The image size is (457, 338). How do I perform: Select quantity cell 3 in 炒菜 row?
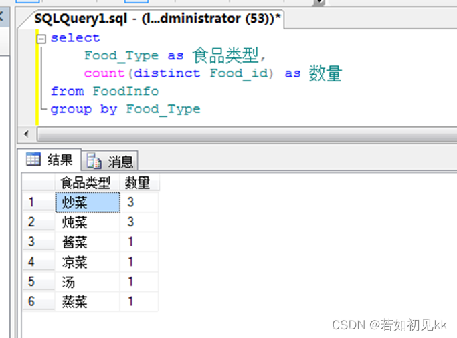tap(139, 202)
